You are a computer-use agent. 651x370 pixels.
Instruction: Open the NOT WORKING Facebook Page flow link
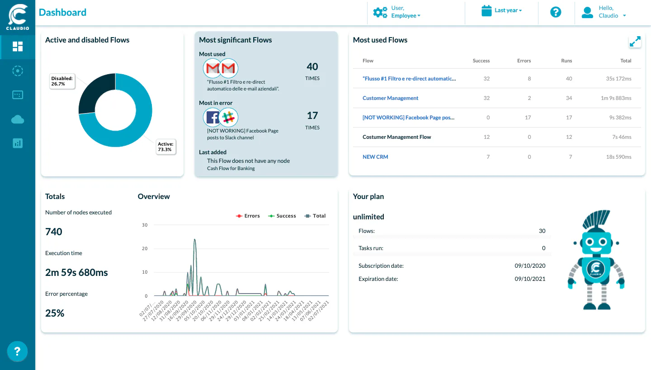coord(409,118)
